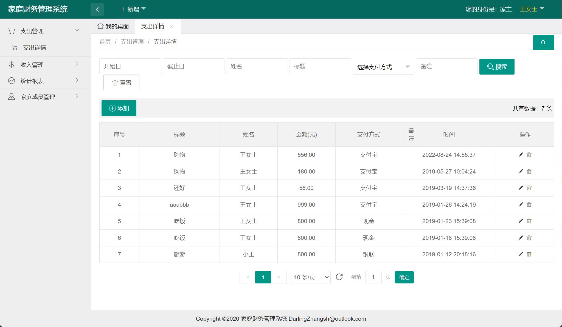Close the 支出详情 tab
Viewport: 562px width, 327px height.
(172, 27)
